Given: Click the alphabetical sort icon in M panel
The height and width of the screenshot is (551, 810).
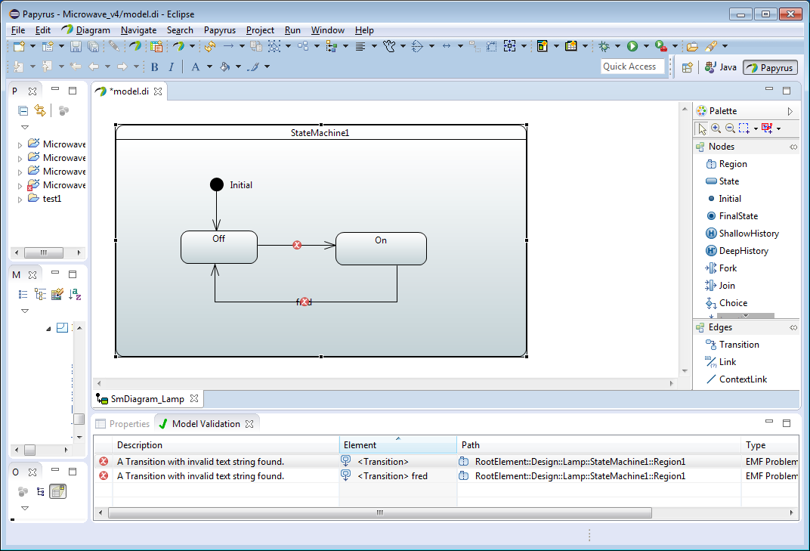Looking at the screenshot, I should click(x=75, y=295).
